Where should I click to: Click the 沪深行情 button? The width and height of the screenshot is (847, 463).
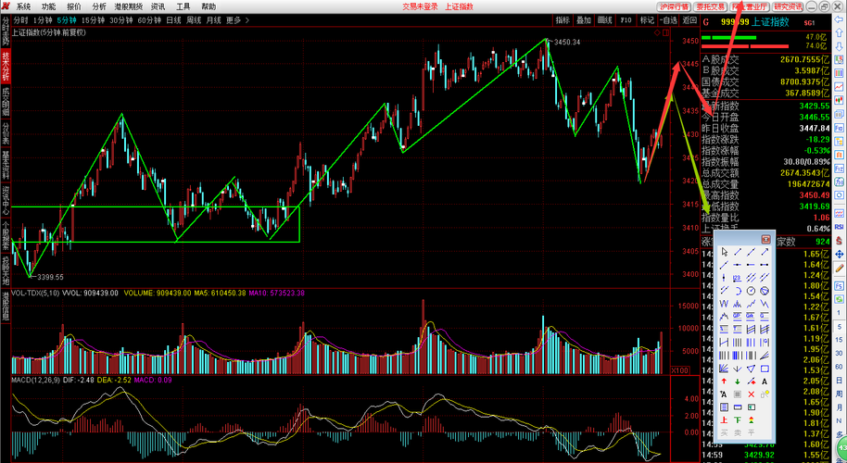(x=675, y=7)
